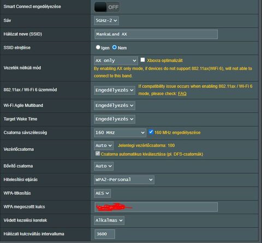Open the Vezérlőcsatorna Auto dropdown
Viewport: 262px width, 243px height.
point(104,145)
